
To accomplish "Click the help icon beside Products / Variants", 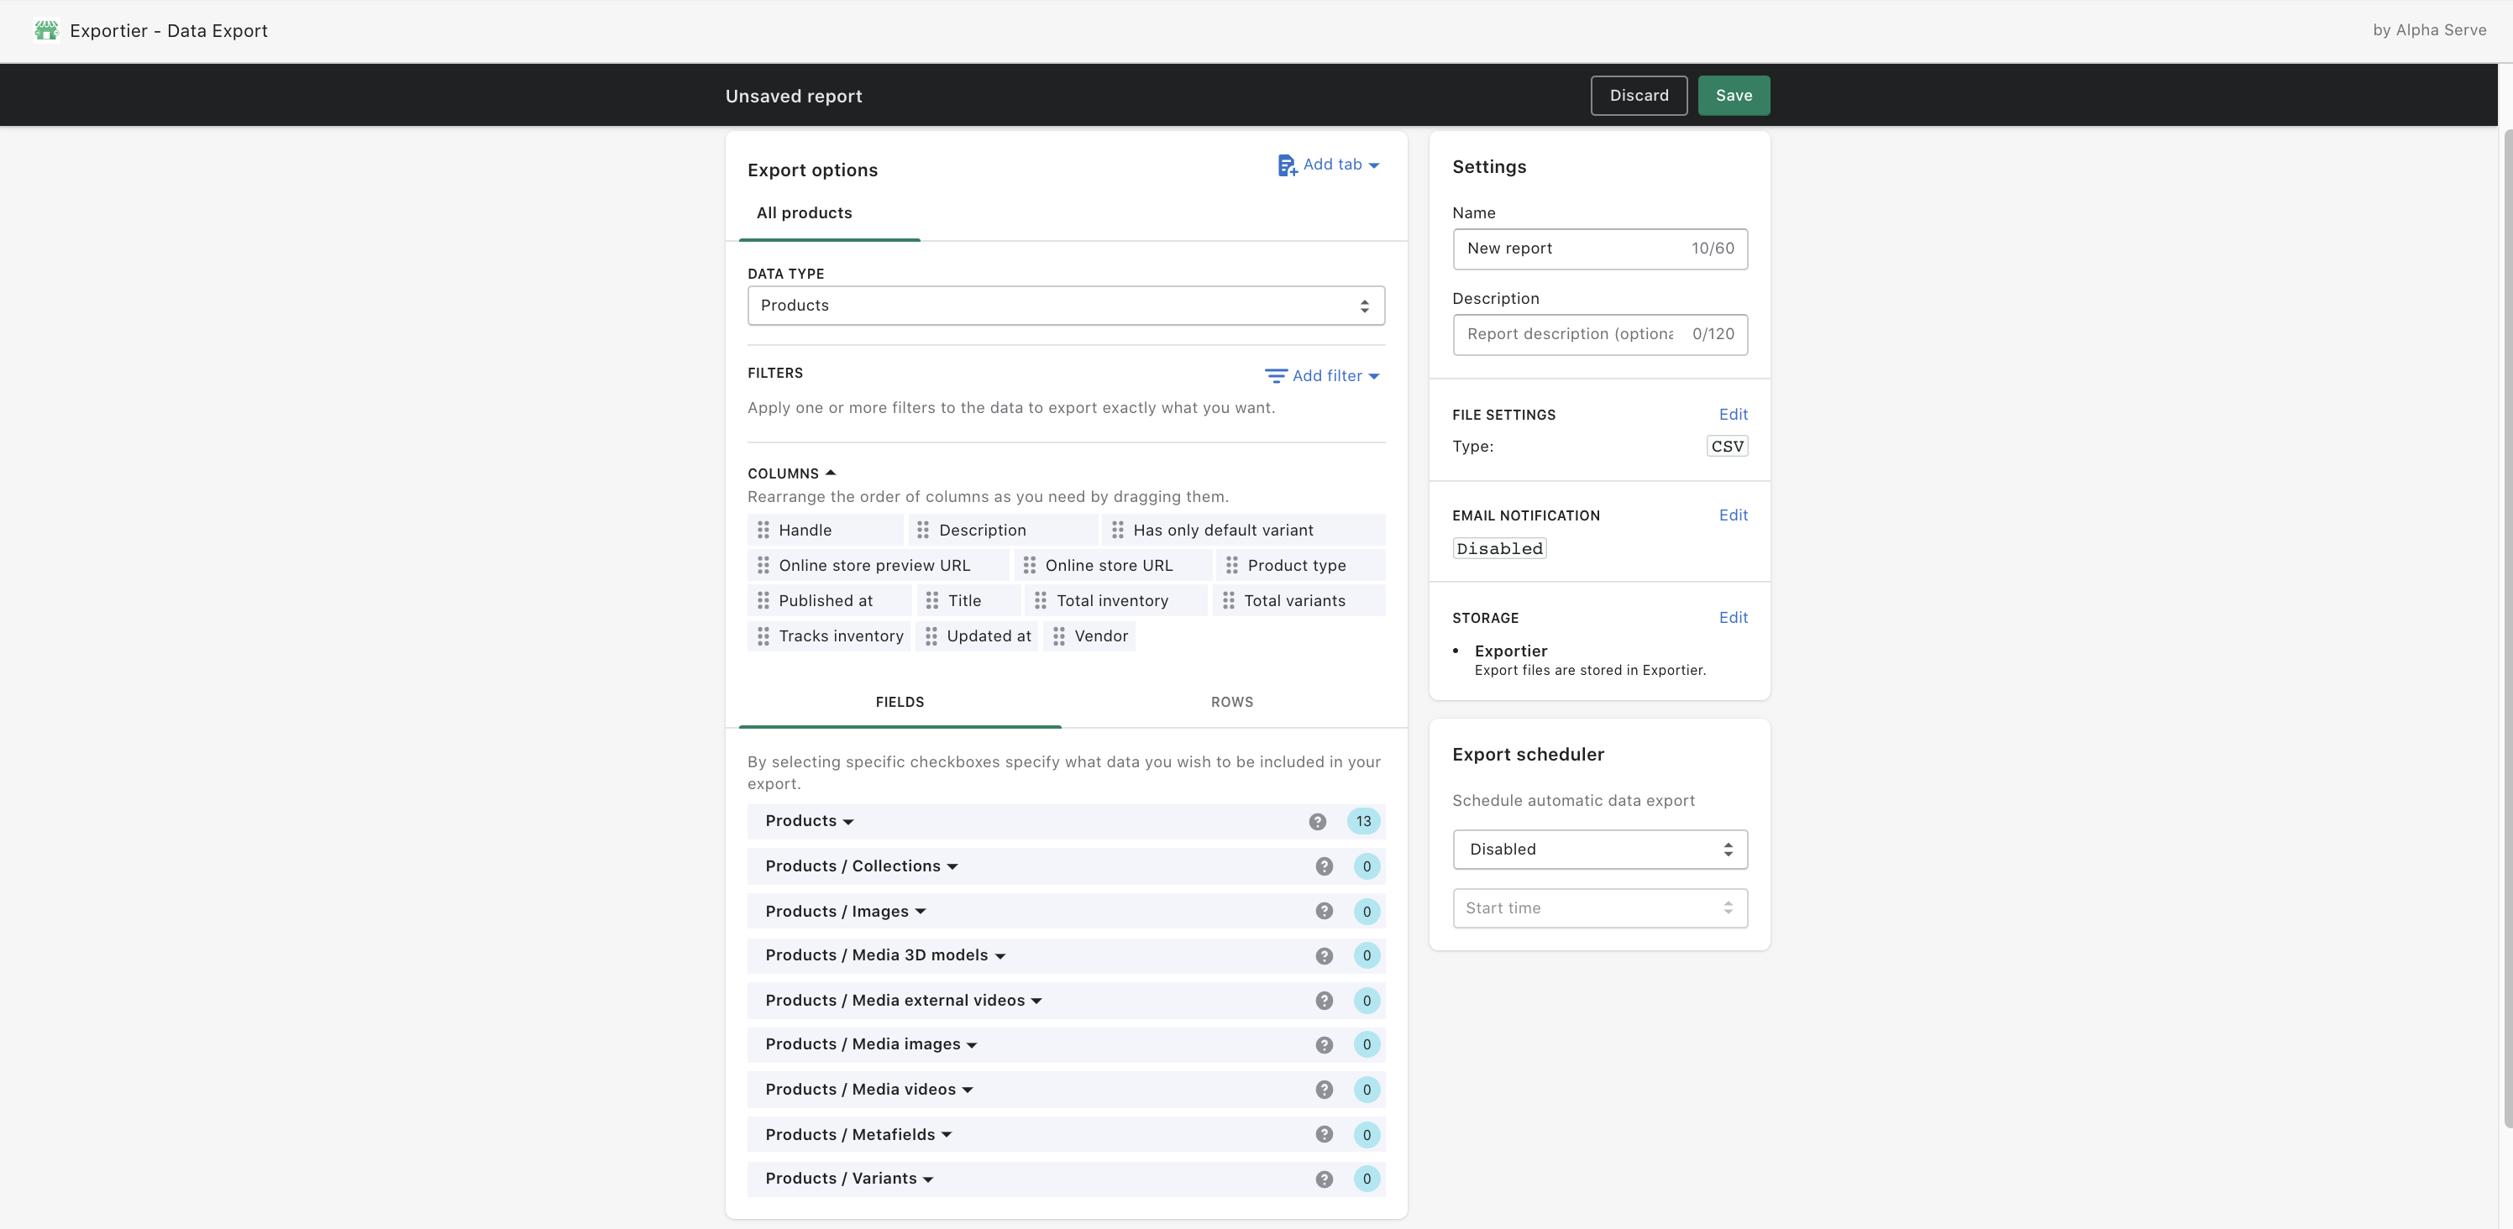I will click(x=1324, y=1179).
